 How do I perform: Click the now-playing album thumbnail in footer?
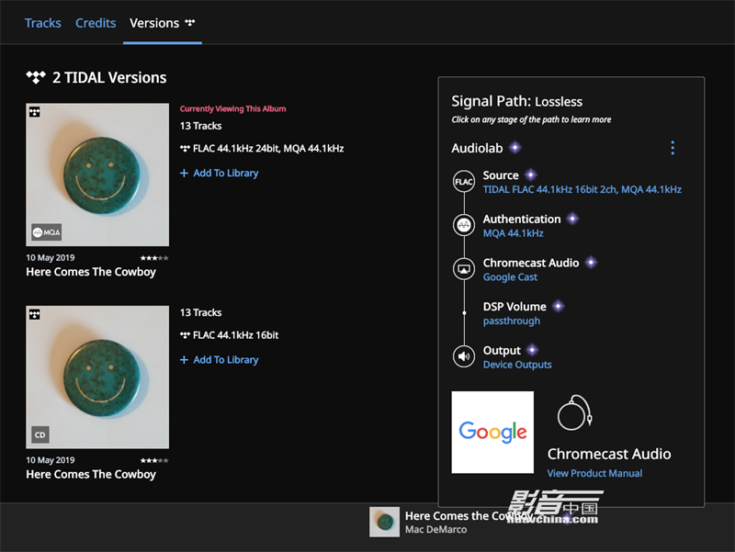[x=384, y=522]
